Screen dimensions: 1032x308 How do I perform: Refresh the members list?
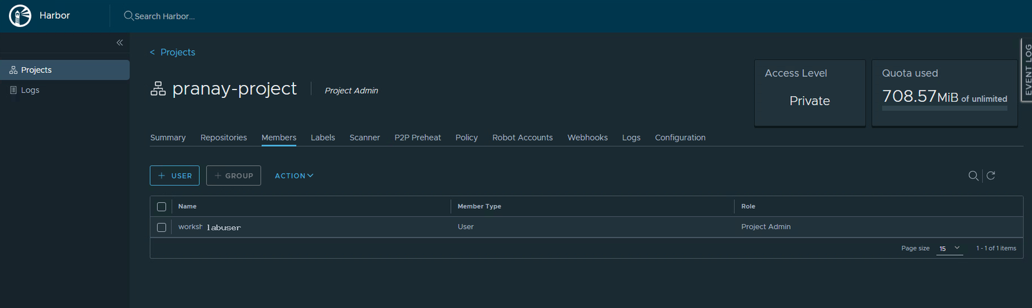pyautogui.click(x=991, y=175)
